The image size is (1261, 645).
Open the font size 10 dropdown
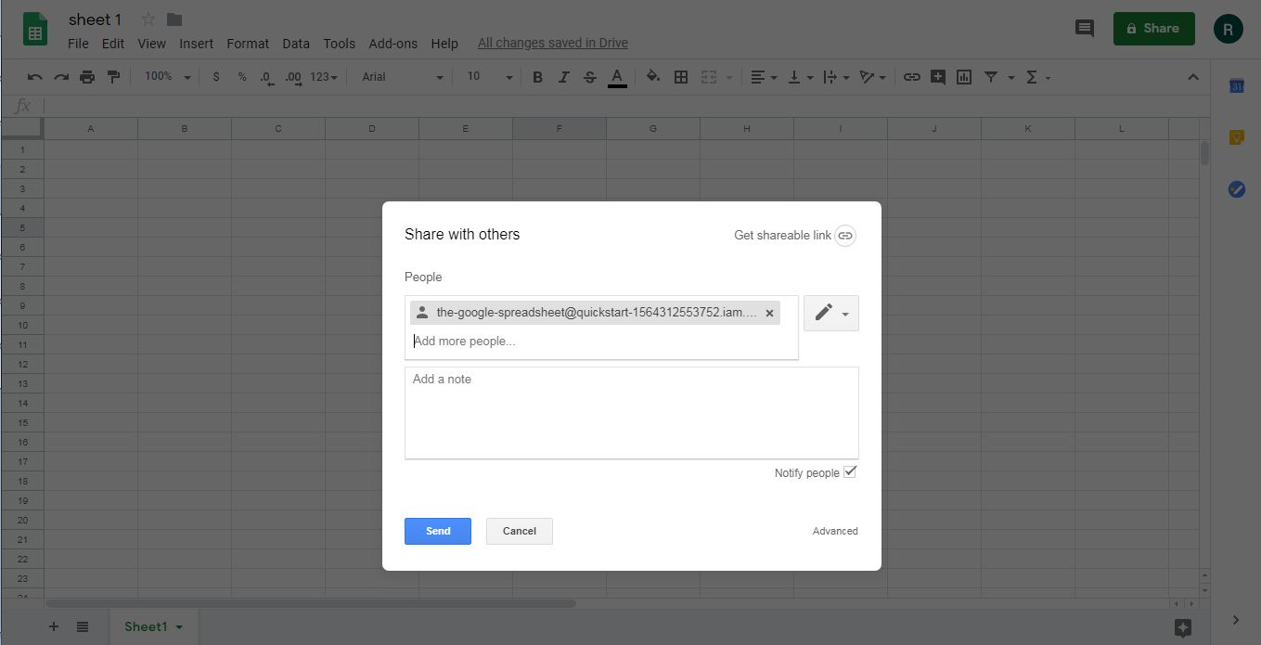tap(489, 77)
